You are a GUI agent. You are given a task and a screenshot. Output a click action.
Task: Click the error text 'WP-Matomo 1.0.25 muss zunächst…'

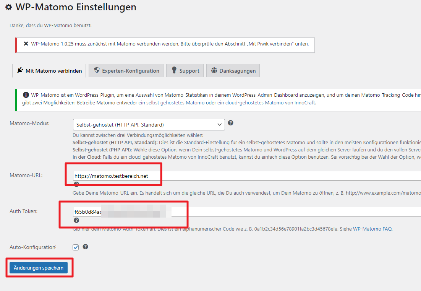coord(170,44)
